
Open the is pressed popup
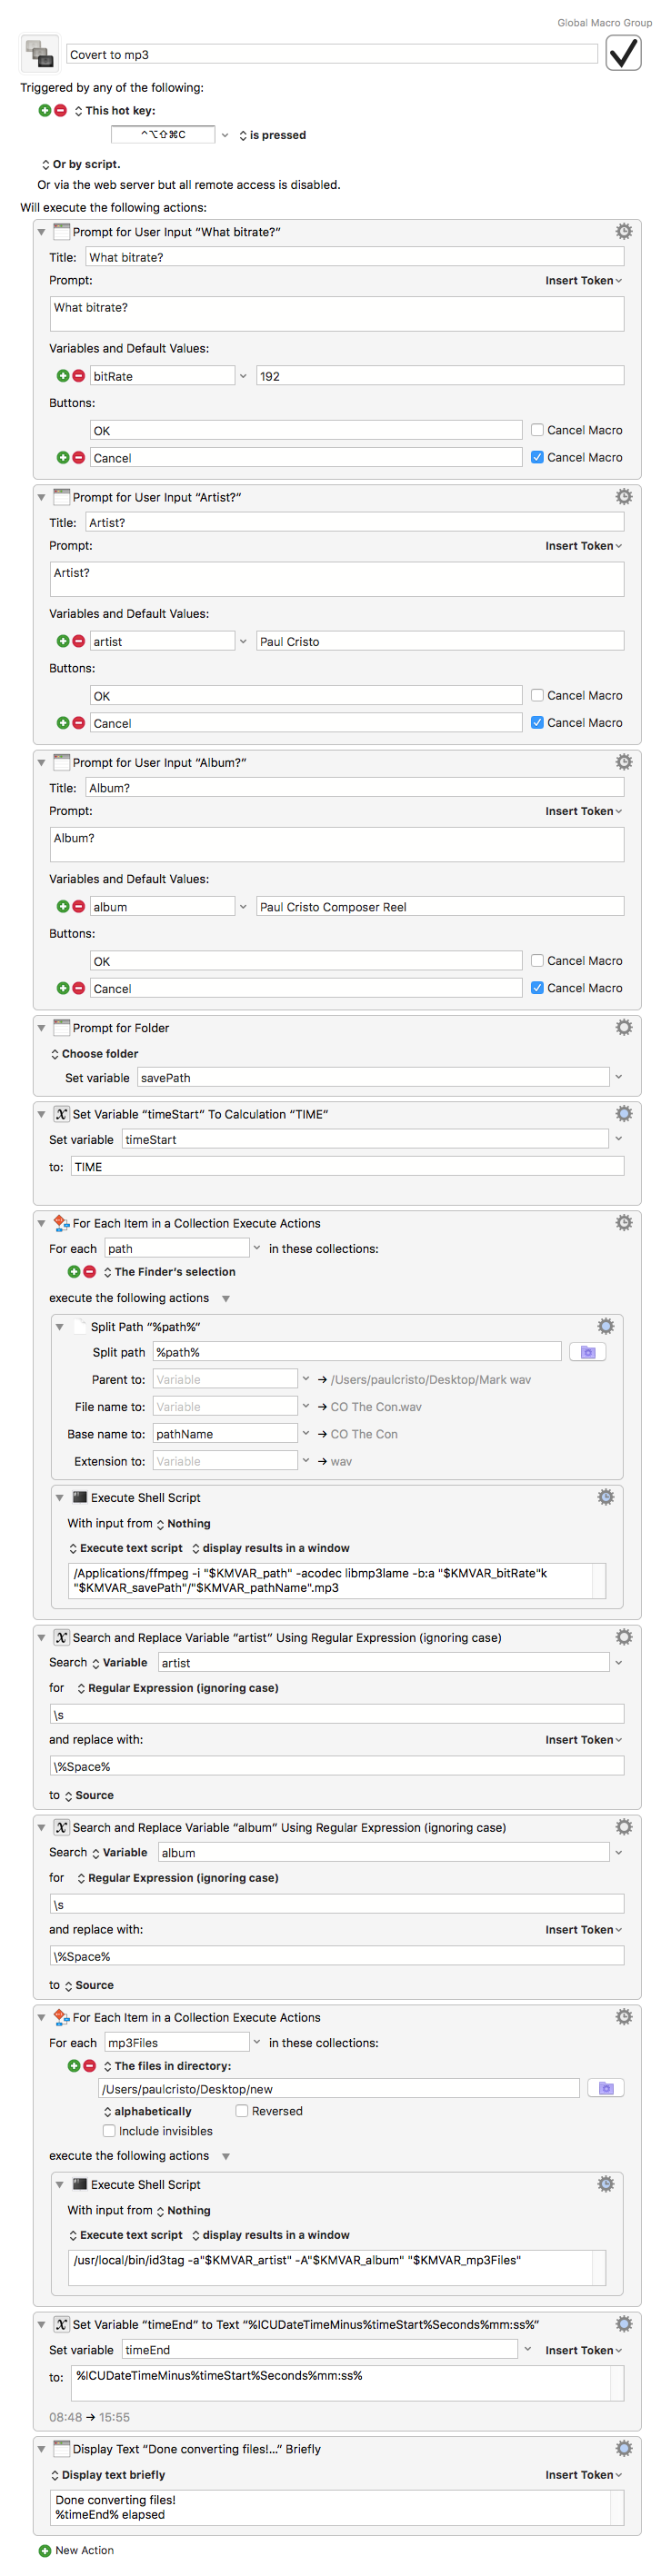pos(272,135)
